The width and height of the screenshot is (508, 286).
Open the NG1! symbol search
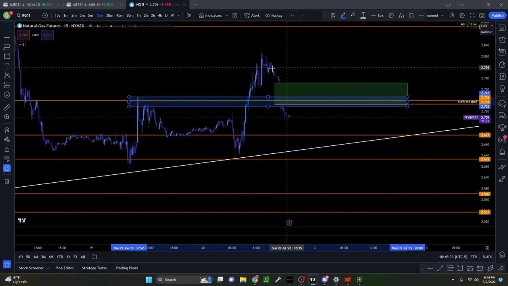click(24, 15)
